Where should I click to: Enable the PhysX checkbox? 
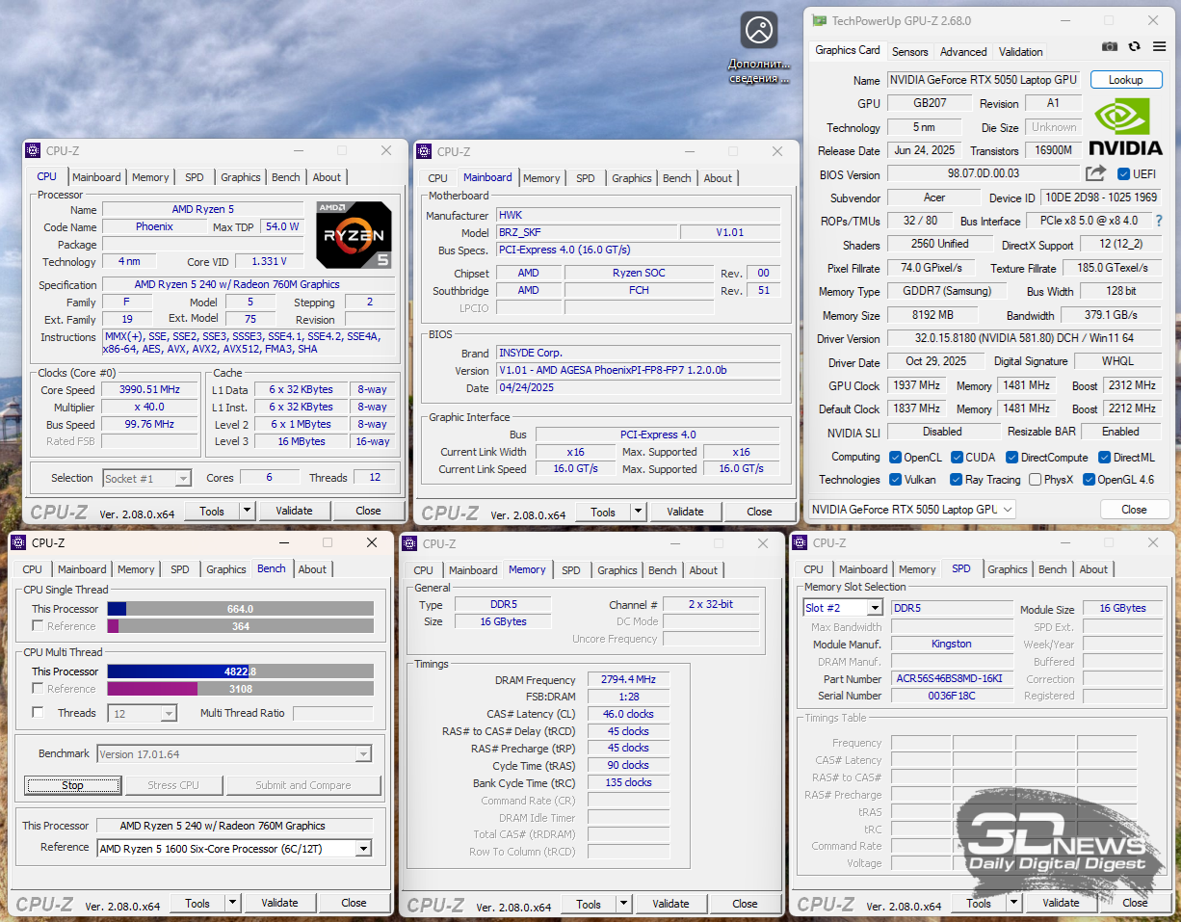[1035, 480]
